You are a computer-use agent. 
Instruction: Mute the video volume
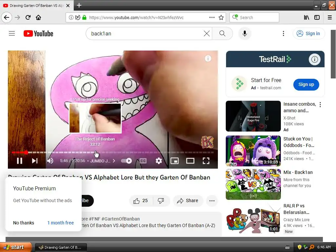(50, 161)
